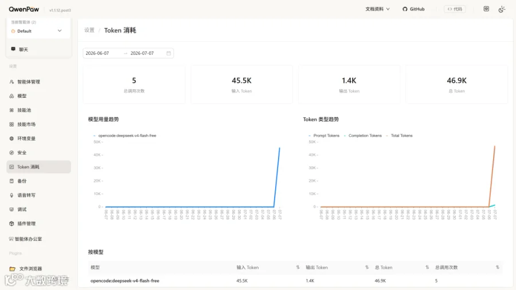Click the 备份 sidebar icon
The image size is (516, 290).
pyautogui.click(x=11, y=181)
